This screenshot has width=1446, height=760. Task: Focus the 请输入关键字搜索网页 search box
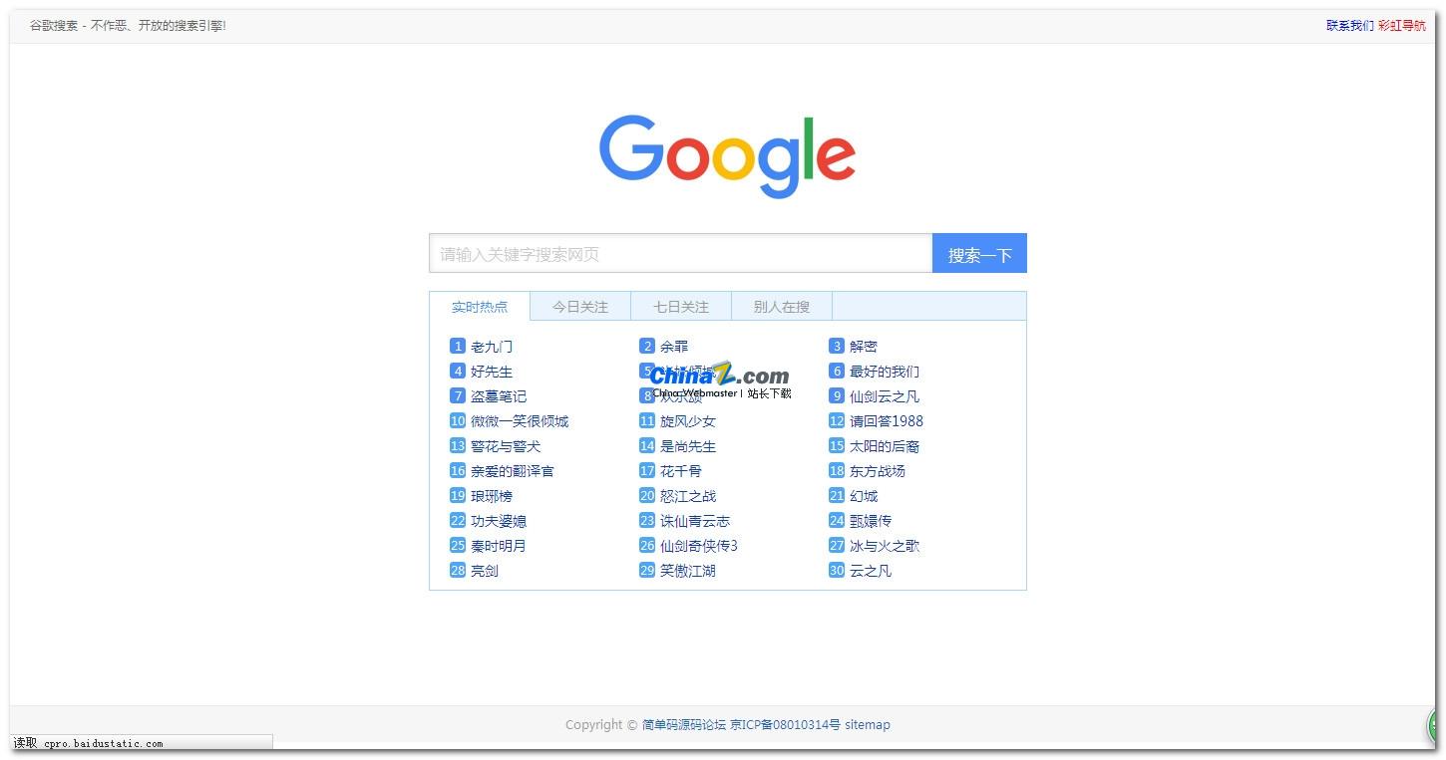(x=681, y=254)
